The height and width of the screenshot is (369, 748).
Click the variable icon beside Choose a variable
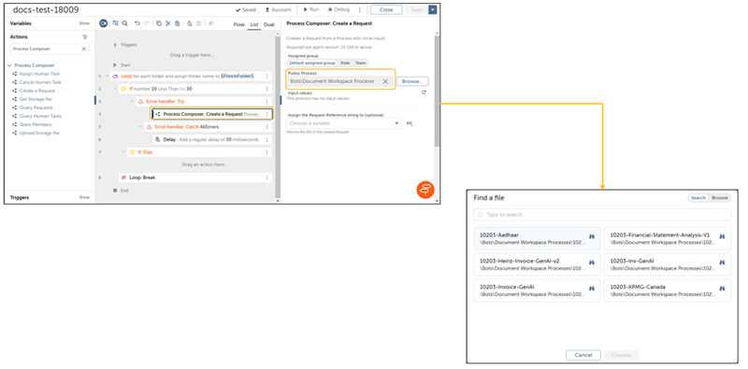coord(410,123)
